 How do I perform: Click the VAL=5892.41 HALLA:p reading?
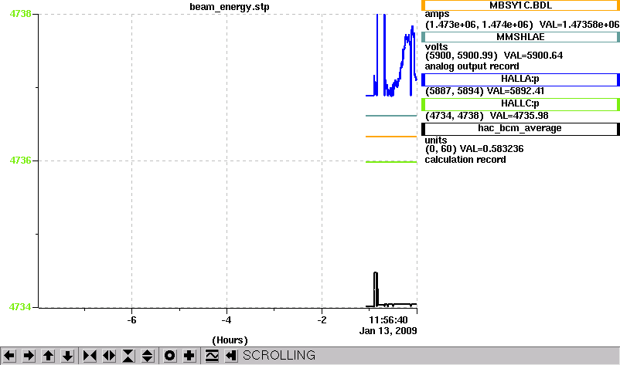coord(516,91)
